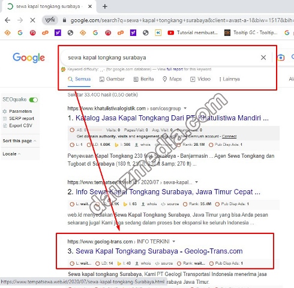
Task: Click the Sekitar 33.400 hasil result count
Action: [103, 95]
